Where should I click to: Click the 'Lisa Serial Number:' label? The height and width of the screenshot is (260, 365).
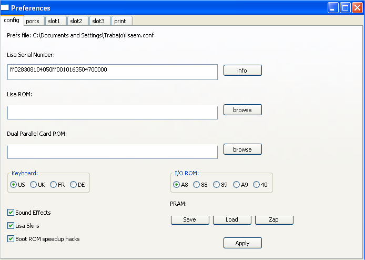31,55
